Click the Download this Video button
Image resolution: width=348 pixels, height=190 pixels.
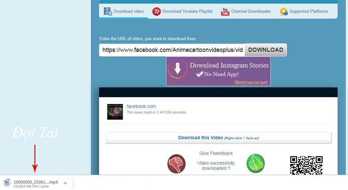(219, 138)
